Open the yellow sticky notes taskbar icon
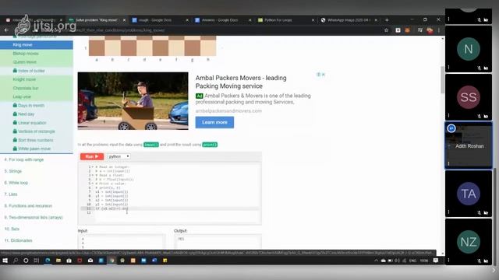 tap(165, 261)
